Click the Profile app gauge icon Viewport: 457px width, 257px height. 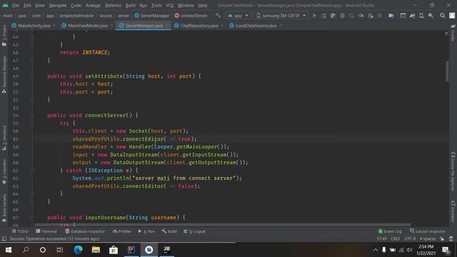point(361,16)
